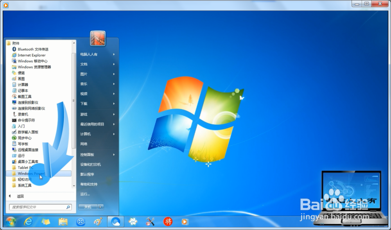Image resolution: width=391 pixels, height=230 pixels.
Task: Launch 便笺 sticky notes
Action: tap(18, 73)
